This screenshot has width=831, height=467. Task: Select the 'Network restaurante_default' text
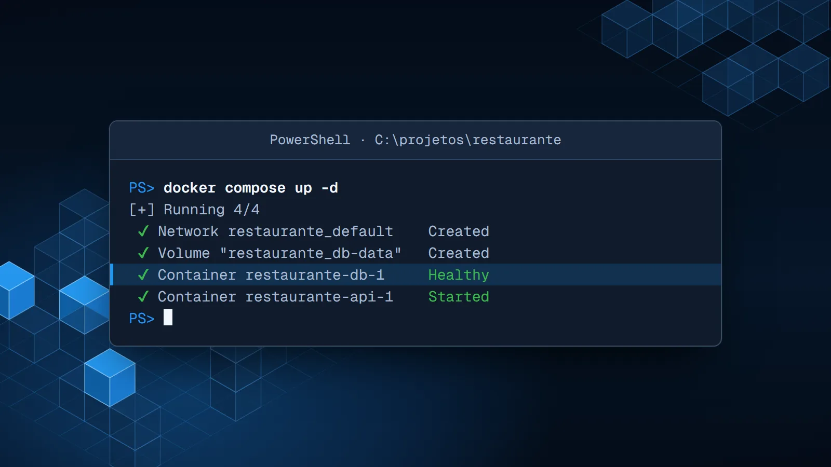(x=275, y=231)
